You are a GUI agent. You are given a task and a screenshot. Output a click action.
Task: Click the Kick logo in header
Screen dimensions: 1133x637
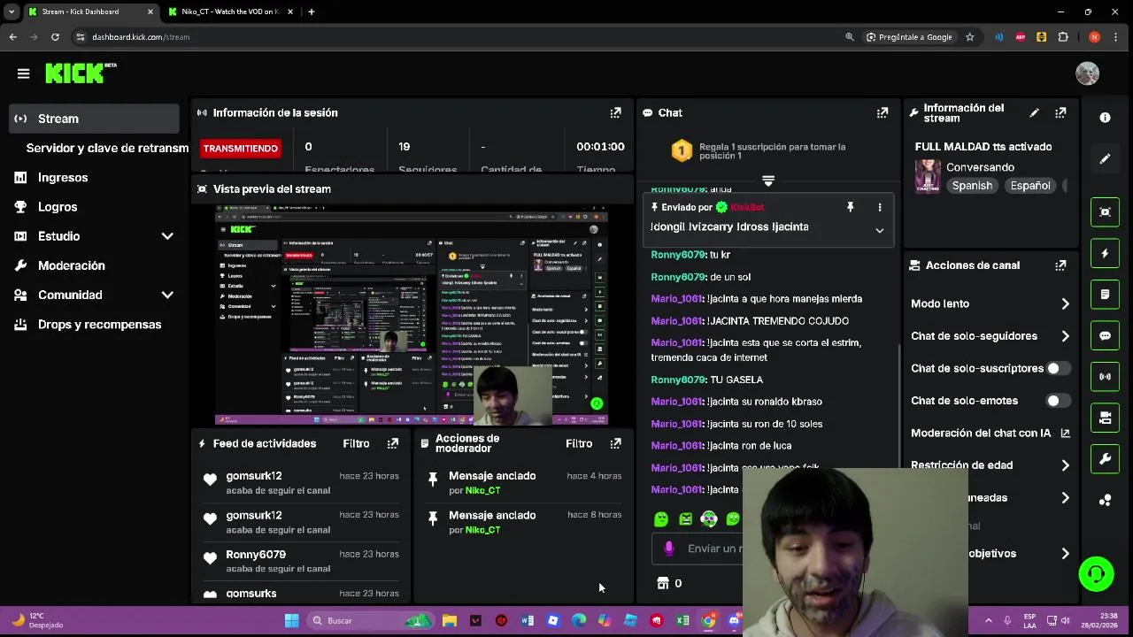[x=80, y=73]
